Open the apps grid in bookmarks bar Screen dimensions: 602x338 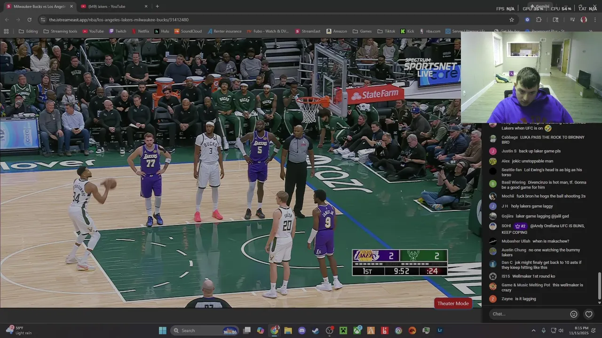pos(6,31)
